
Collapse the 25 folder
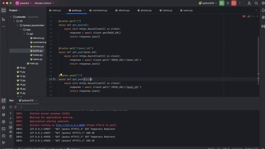coord(14,21)
